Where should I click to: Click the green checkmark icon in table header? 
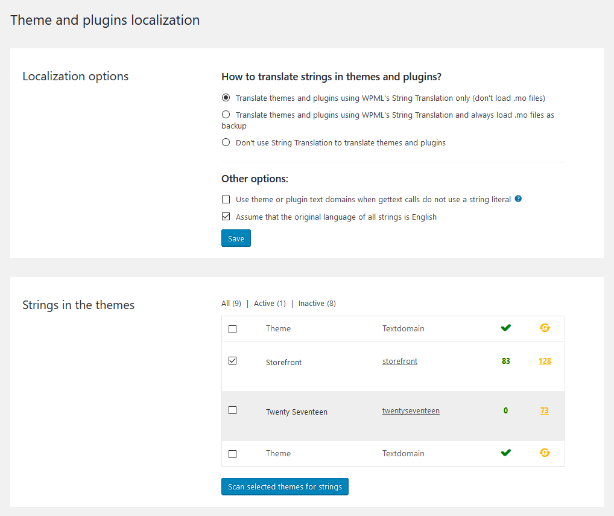tap(505, 328)
